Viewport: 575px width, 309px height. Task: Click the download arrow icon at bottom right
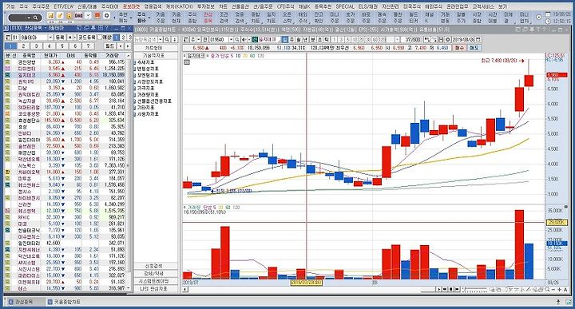(x=558, y=302)
